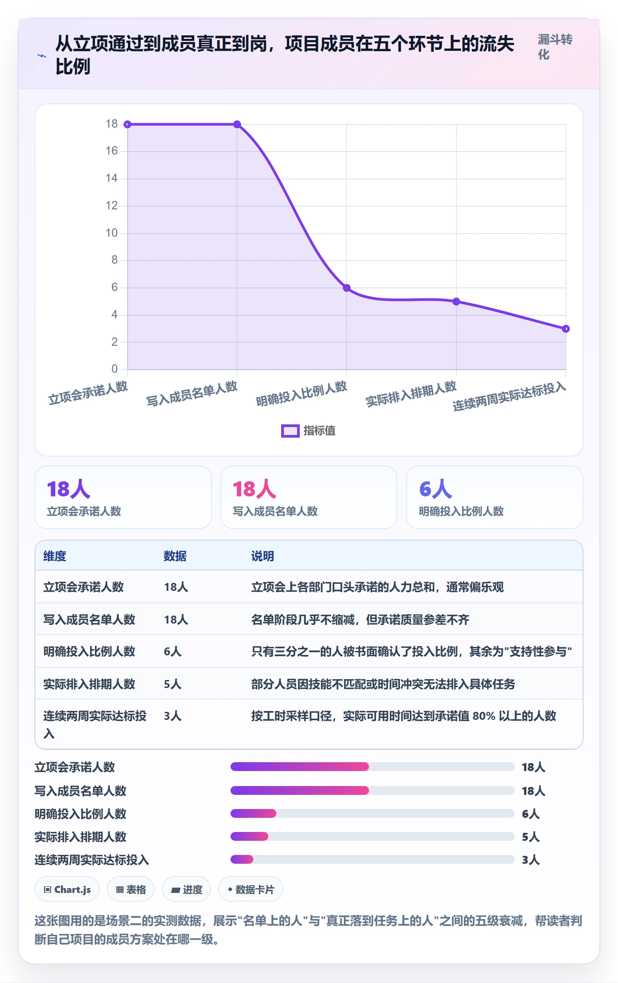Click the "漏斗转化" badge in the header
618x983 pixels.
coord(555,47)
